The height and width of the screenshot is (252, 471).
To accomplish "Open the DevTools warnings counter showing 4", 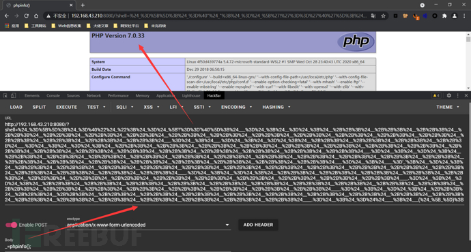I will [x=436, y=95].
